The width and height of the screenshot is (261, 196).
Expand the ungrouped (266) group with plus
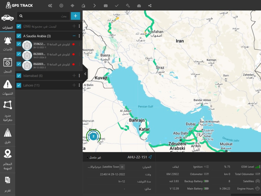pyautogui.click(x=74, y=26)
